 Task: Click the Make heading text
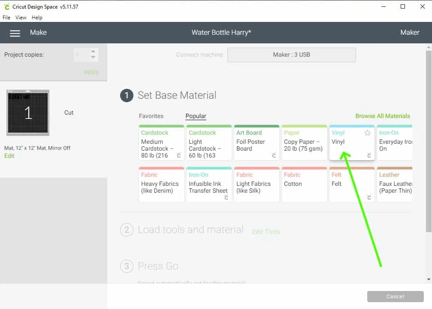(x=38, y=33)
